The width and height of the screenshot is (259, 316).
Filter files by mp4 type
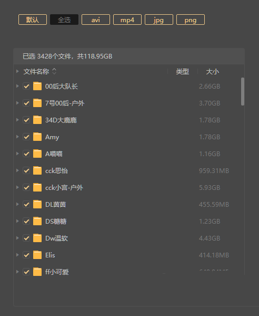(x=127, y=20)
